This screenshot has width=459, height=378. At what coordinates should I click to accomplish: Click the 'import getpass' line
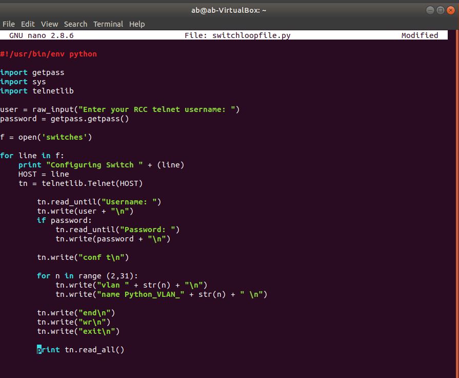coord(32,72)
